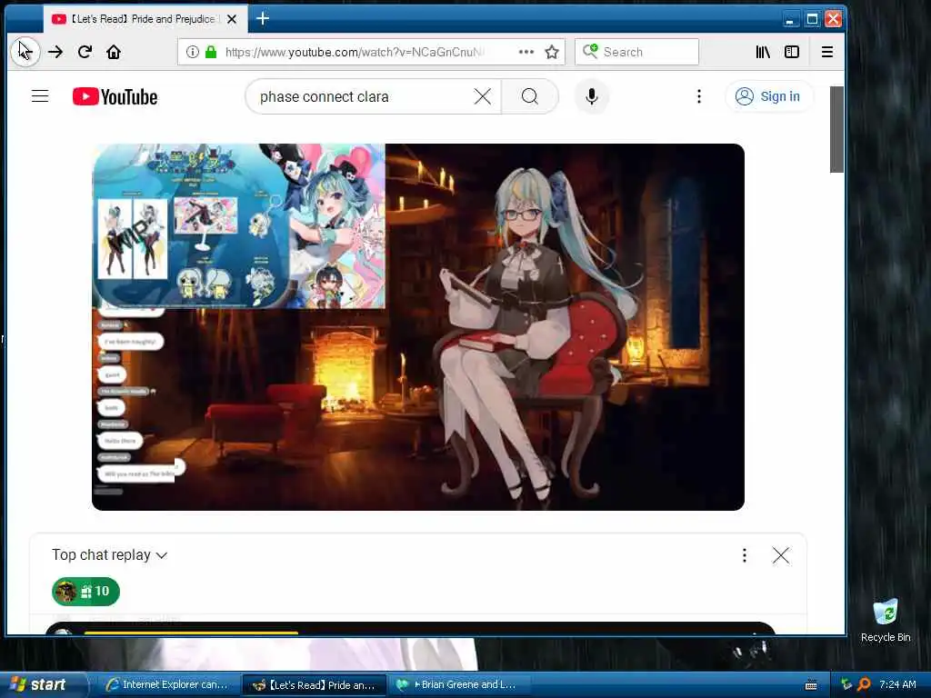The width and height of the screenshot is (931, 698).
Task: Switch to Internet Explorer taskbar item
Action: pyautogui.click(x=167, y=684)
